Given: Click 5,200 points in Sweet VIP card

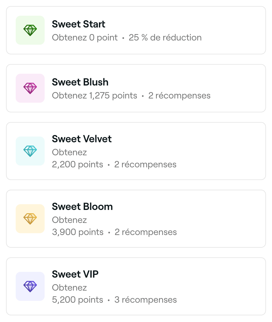Looking at the screenshot, I should pos(77,300).
